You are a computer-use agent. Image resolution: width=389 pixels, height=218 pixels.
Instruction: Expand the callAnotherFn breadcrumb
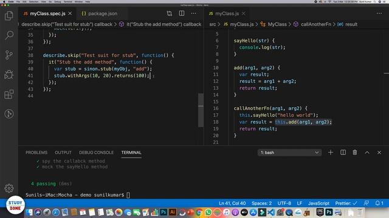click(x=312, y=24)
